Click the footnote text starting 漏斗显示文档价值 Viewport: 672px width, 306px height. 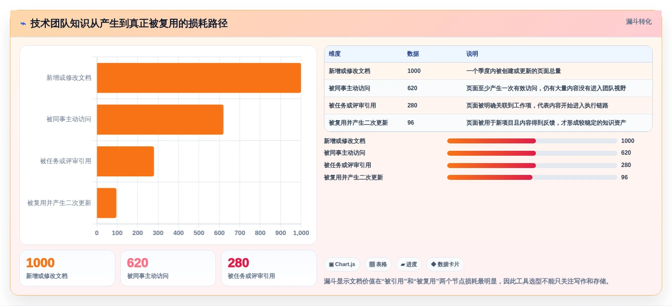[x=468, y=281]
